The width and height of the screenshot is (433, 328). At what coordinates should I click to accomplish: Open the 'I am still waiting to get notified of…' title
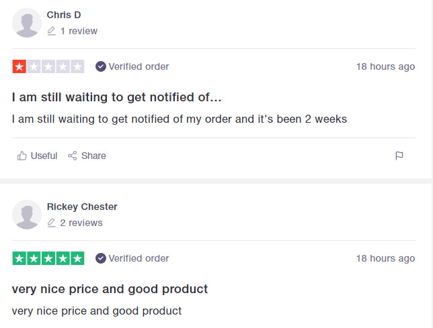pyautogui.click(x=116, y=97)
